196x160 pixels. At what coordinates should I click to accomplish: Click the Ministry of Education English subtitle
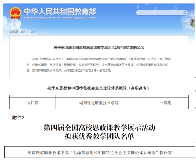click(x=60, y=18)
